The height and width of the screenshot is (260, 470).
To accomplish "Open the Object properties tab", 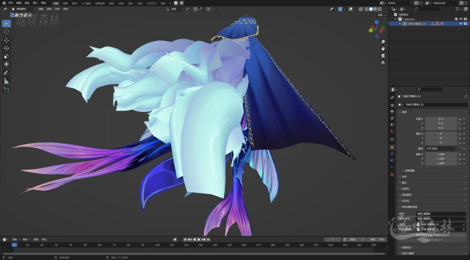I will 392,147.
